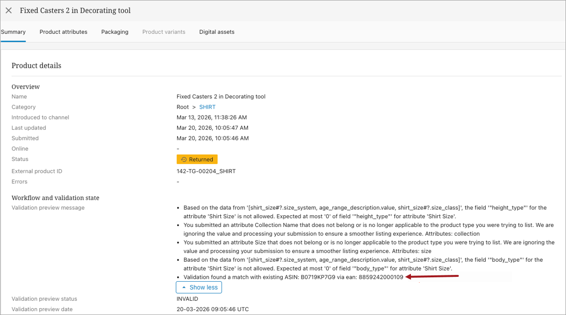Click the Workflow and validation state heading
566x315 pixels.
tap(55, 198)
